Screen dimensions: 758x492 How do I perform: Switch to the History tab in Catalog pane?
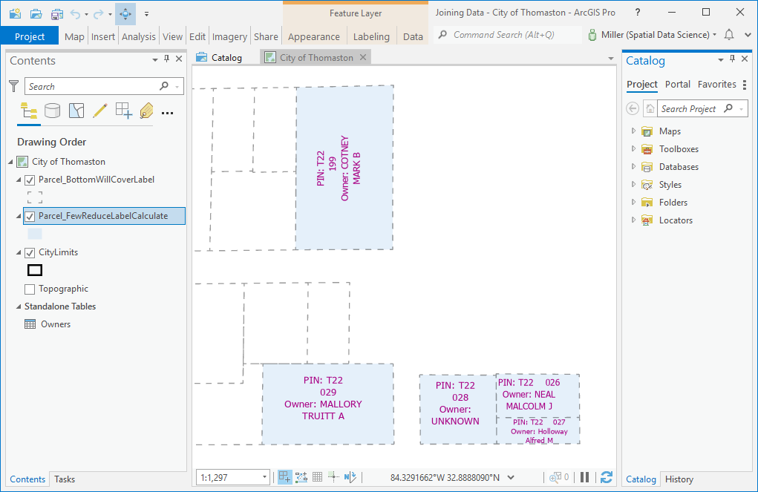679,479
